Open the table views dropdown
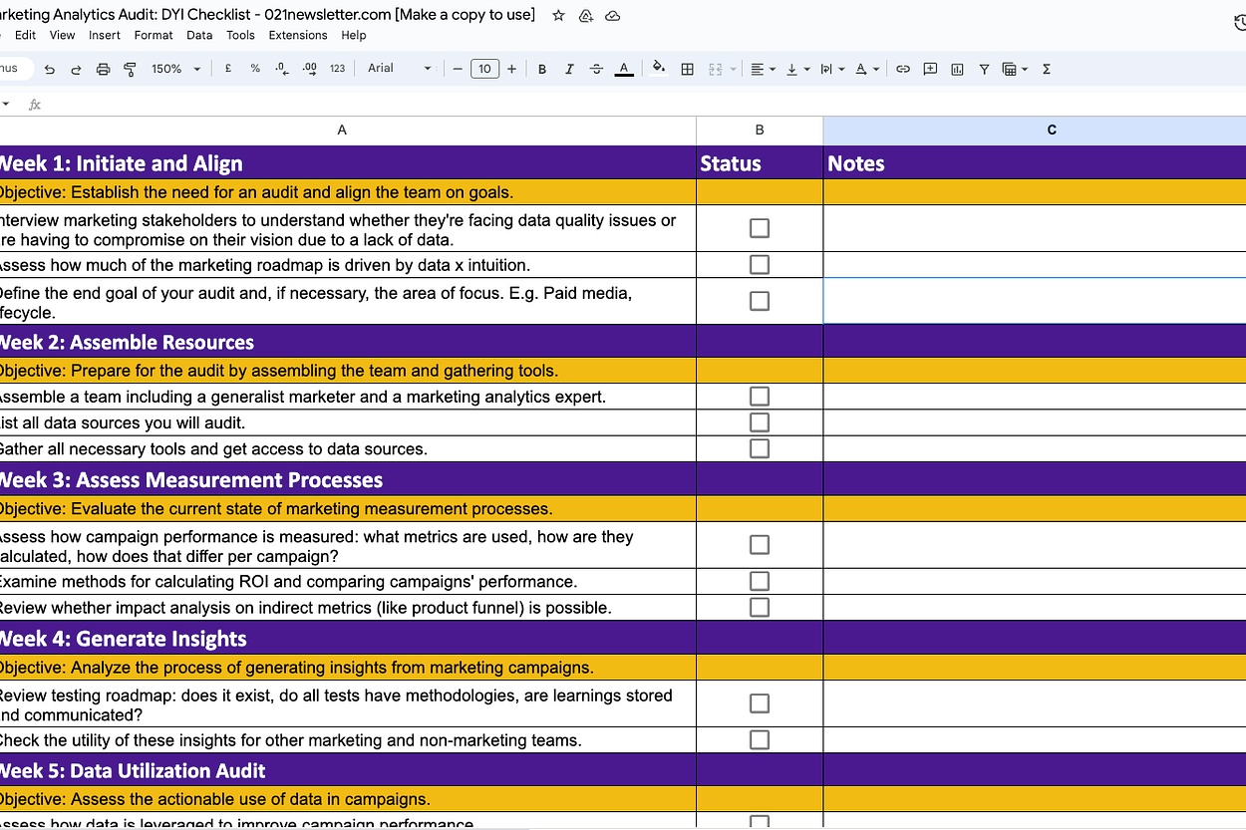 1015,69
